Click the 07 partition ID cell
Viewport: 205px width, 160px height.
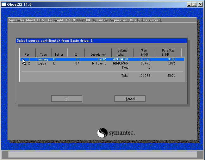[77, 63]
